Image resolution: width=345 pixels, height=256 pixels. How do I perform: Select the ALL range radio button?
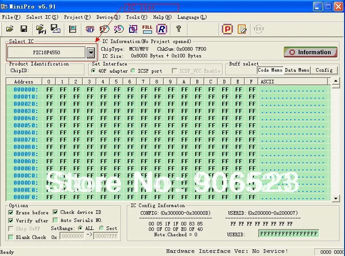81,228
